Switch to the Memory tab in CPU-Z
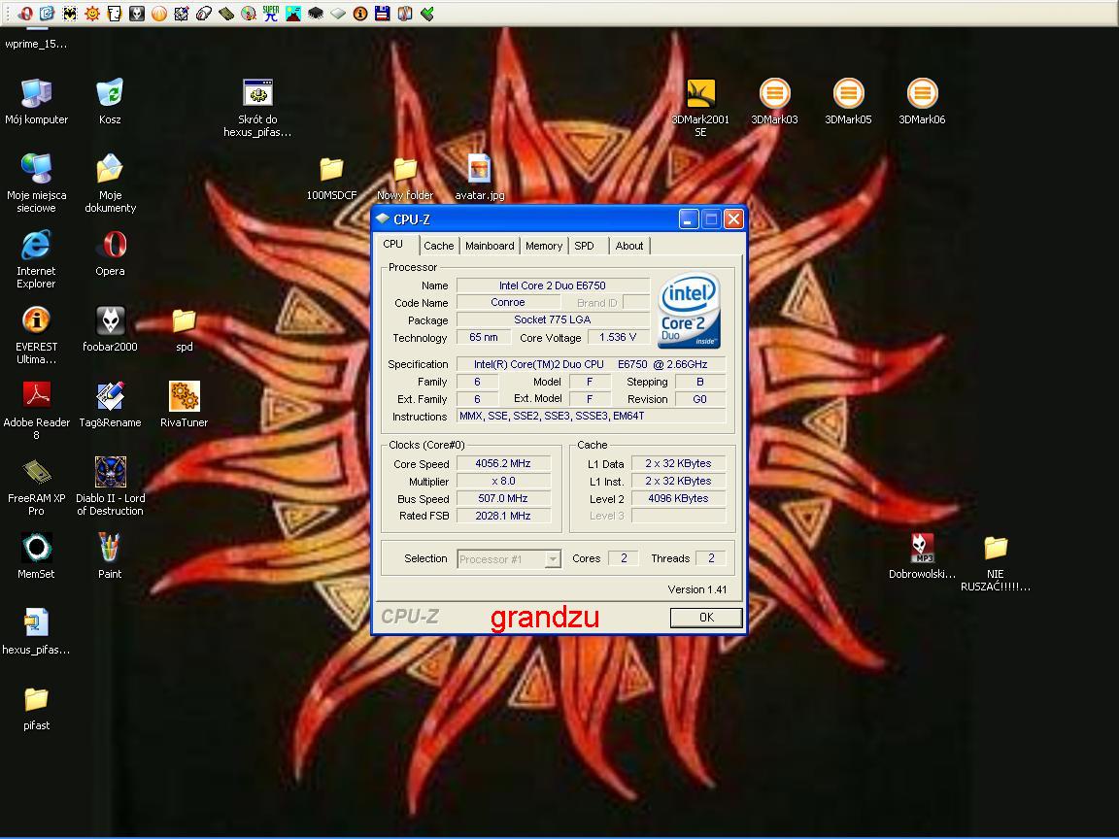 (x=544, y=246)
